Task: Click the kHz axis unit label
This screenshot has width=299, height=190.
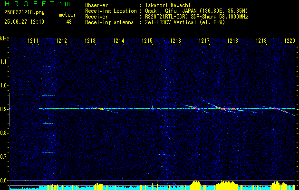Action: (x=4, y=38)
